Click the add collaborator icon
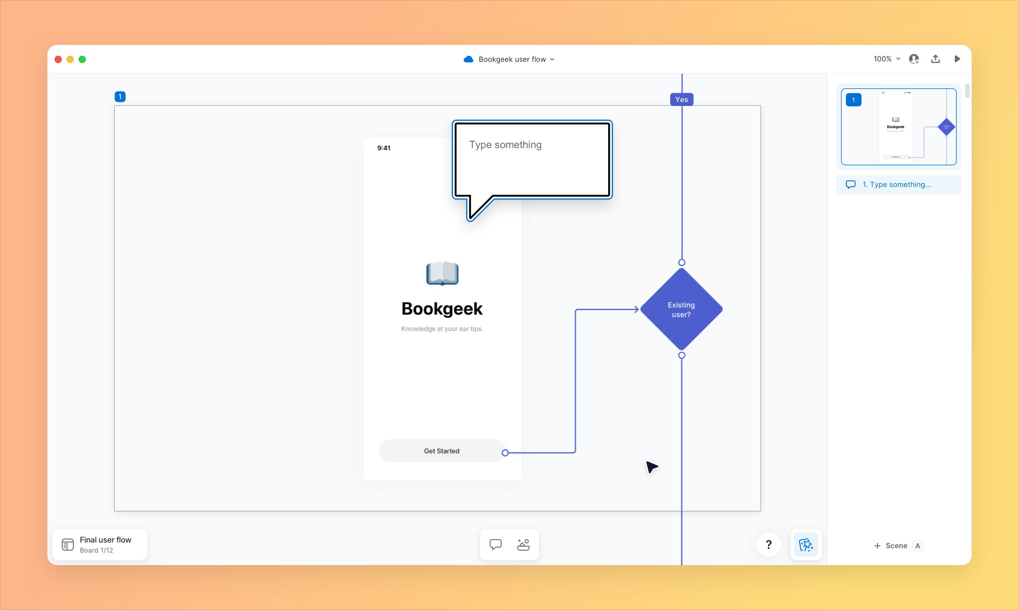This screenshot has height=610, width=1019. coord(914,59)
